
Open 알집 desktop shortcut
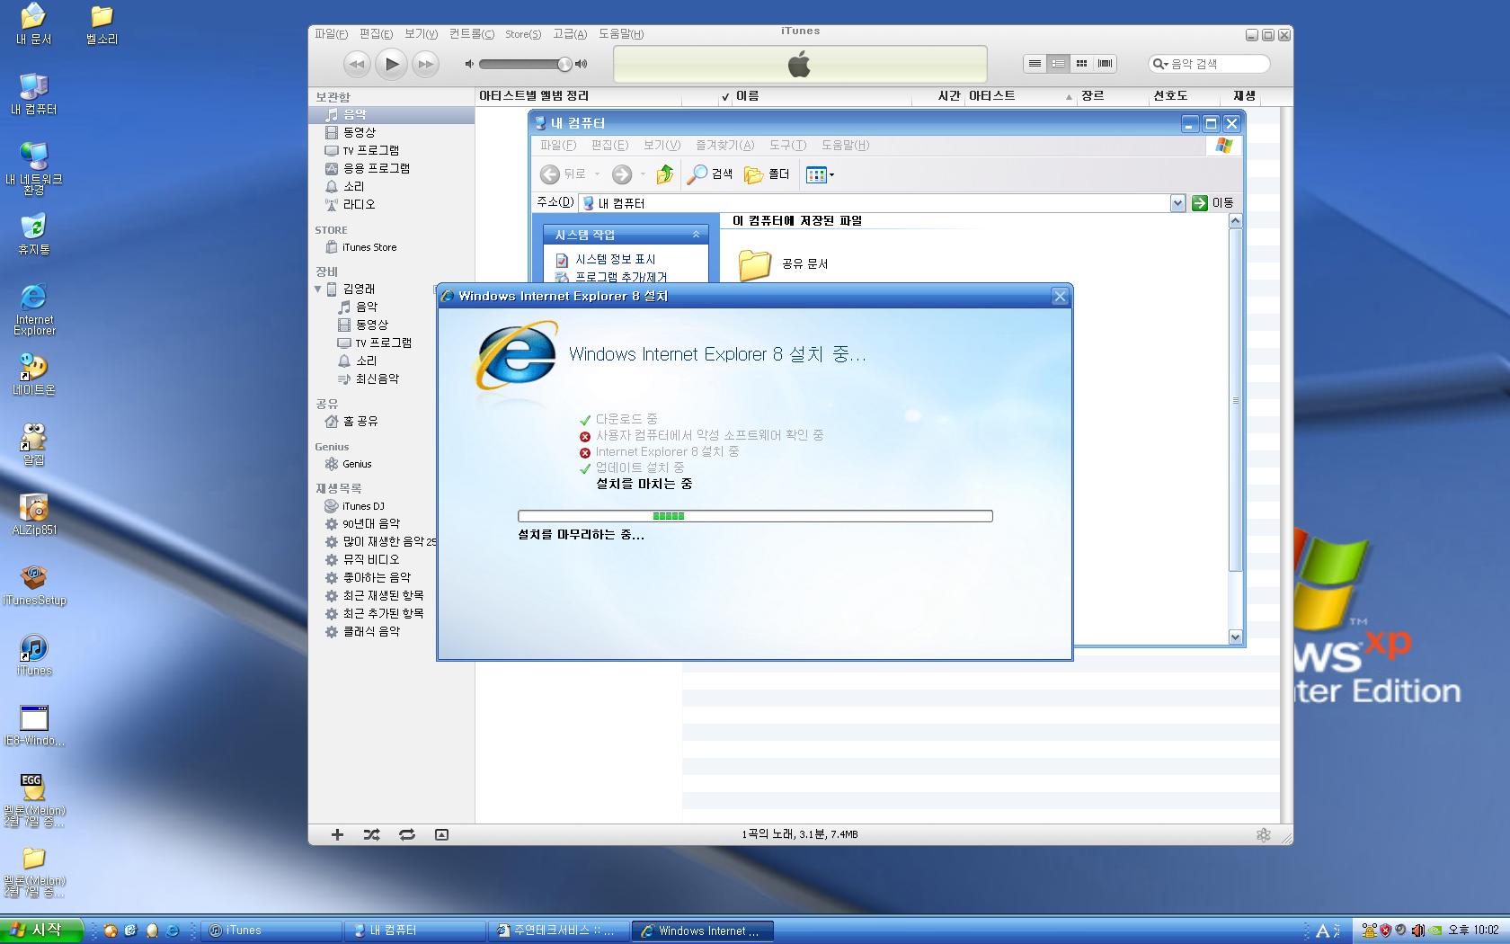click(x=34, y=445)
